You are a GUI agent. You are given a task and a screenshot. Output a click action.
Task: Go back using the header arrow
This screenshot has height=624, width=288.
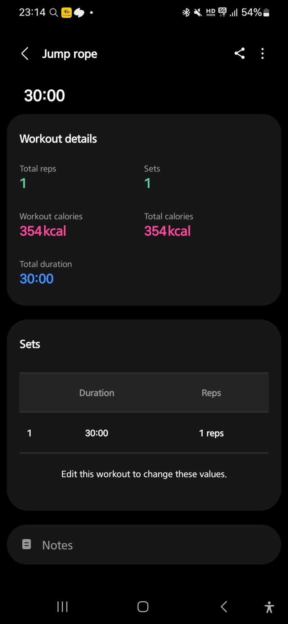(25, 54)
